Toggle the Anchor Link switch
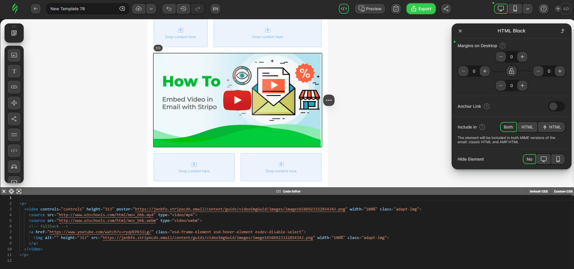574x269 pixels. pyautogui.click(x=556, y=106)
